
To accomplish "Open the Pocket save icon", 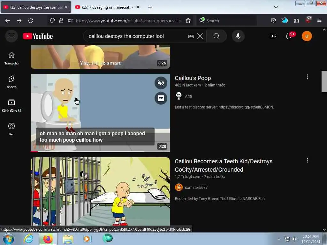I will [x=273, y=20].
